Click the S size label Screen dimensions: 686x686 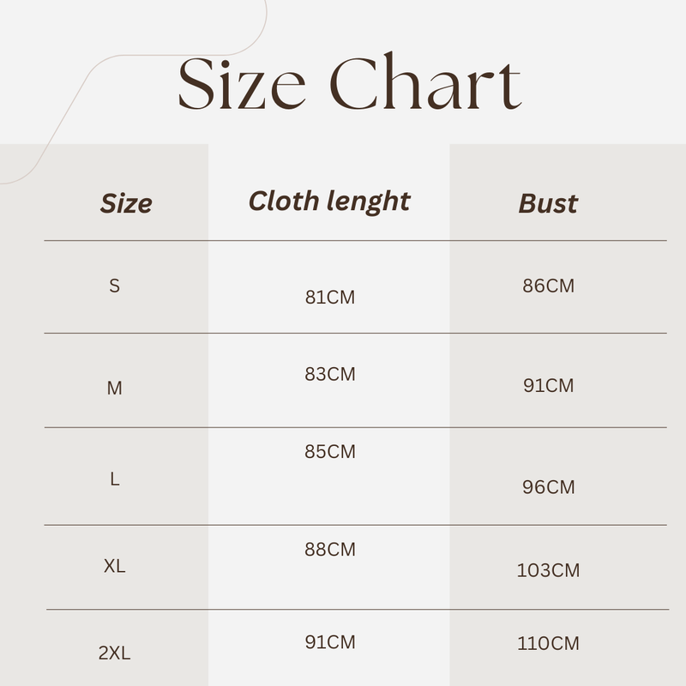pyautogui.click(x=115, y=286)
